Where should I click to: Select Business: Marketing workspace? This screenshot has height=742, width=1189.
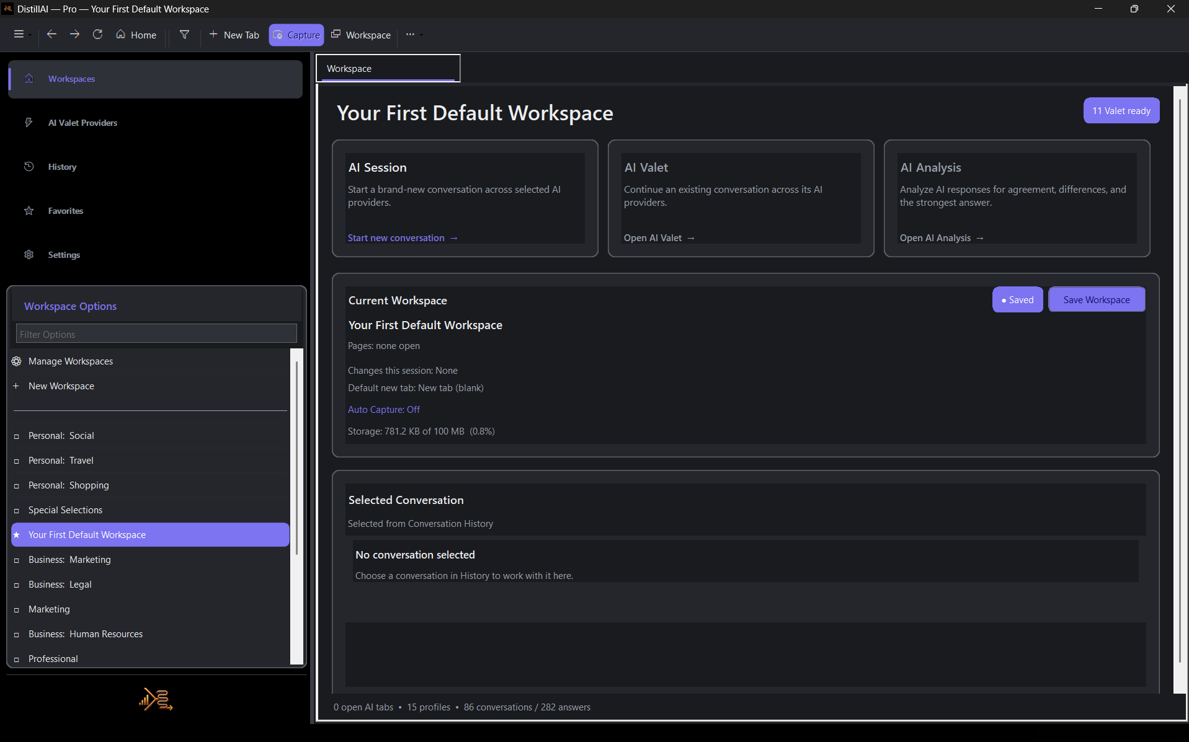(150, 560)
